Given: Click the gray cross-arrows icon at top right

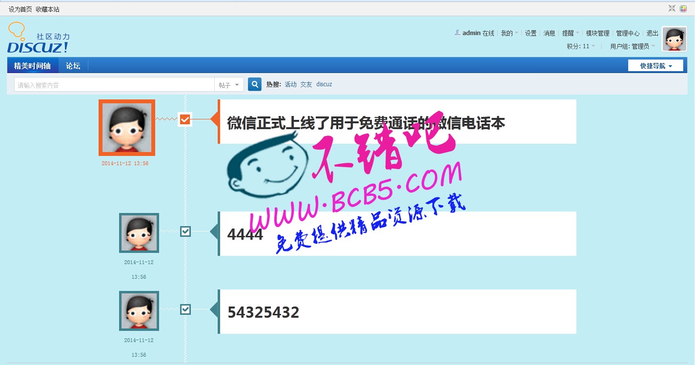Looking at the screenshot, I should click(x=672, y=8).
